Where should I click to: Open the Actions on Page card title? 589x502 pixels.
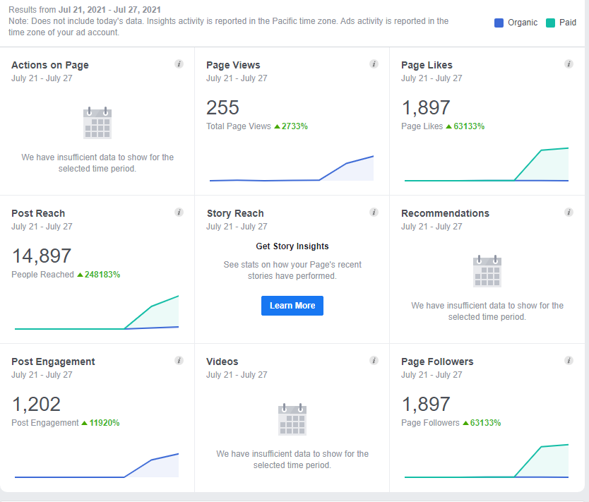pos(50,65)
